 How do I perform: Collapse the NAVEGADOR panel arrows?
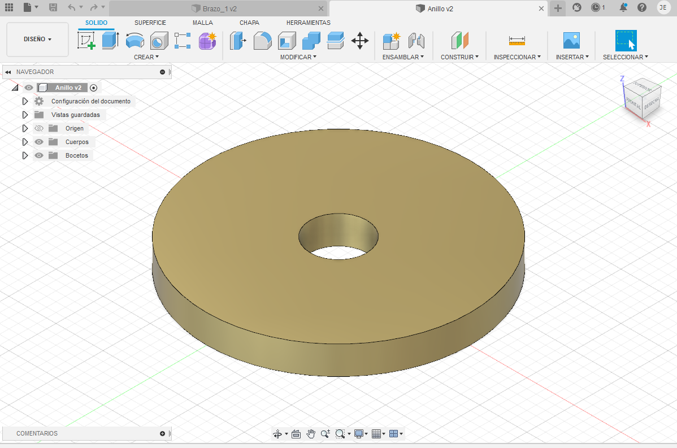point(8,72)
